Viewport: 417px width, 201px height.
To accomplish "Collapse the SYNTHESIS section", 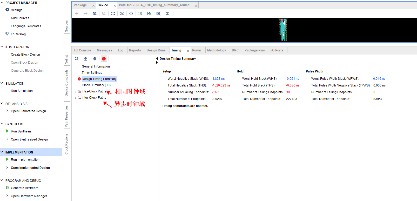I will [2, 124].
